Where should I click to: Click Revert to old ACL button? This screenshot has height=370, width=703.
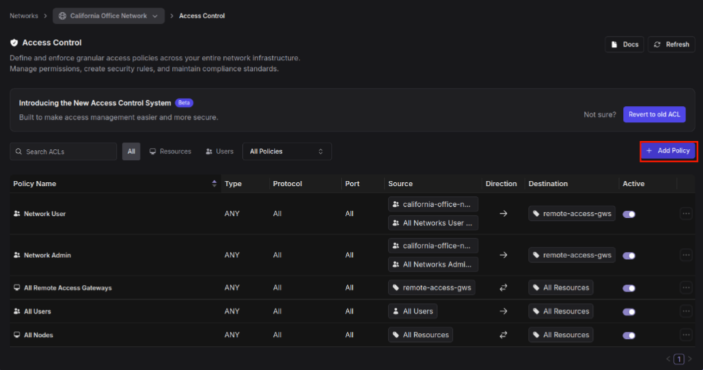coord(654,114)
